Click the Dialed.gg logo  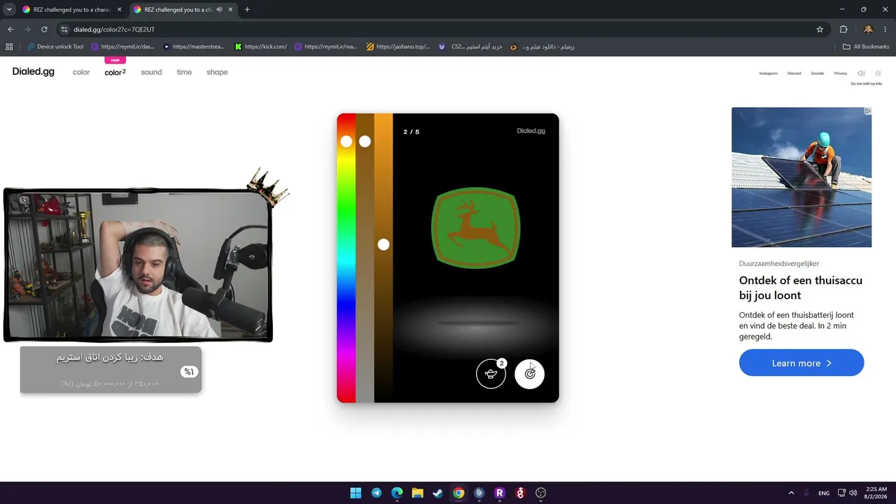(33, 72)
